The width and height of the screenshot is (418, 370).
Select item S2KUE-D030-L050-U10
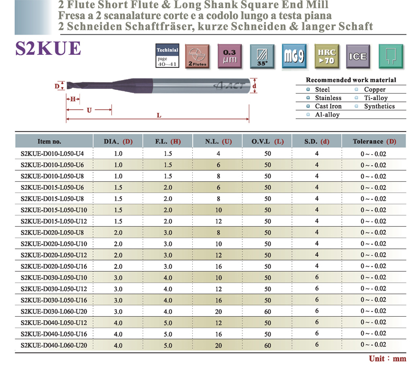click(54, 277)
